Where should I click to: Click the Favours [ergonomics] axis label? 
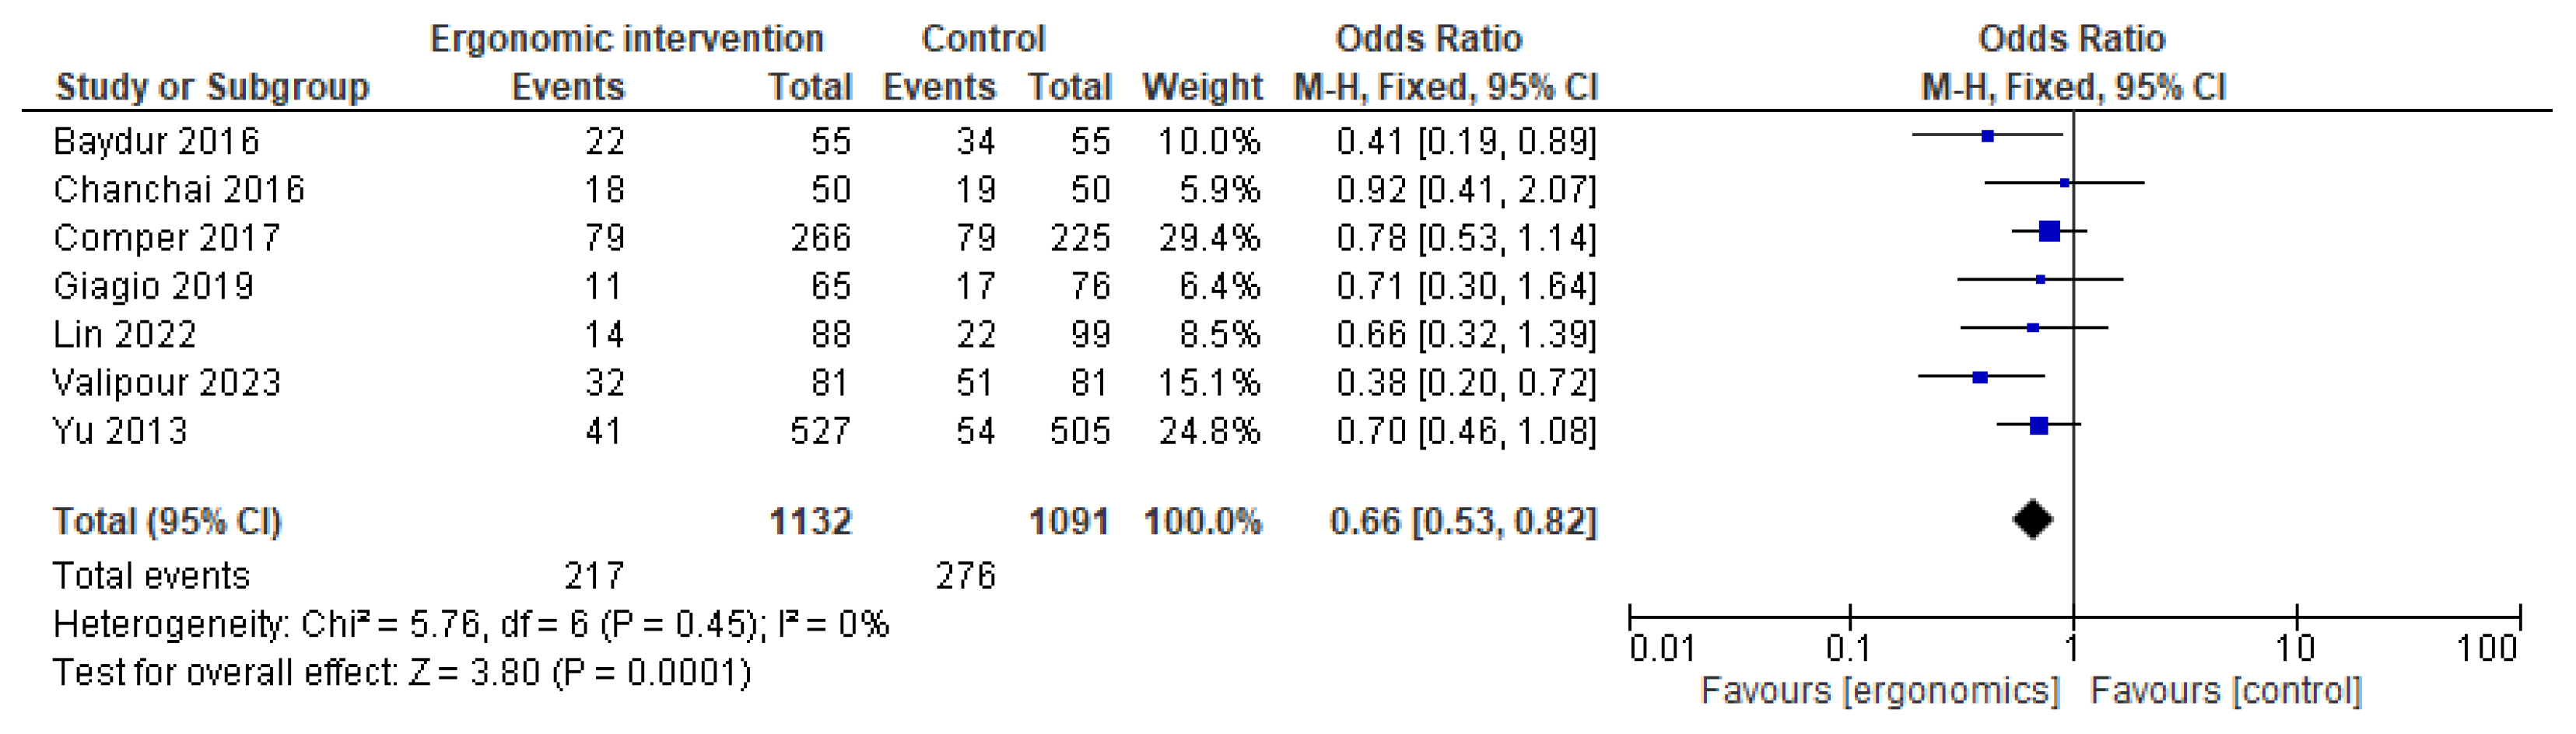[x=1880, y=691]
